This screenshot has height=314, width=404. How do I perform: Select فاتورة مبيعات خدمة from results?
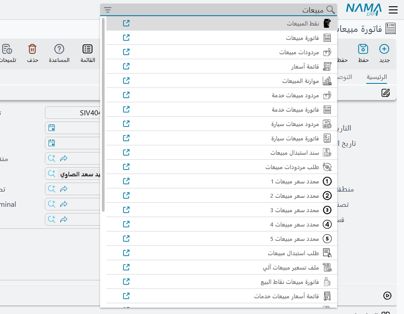(222, 109)
